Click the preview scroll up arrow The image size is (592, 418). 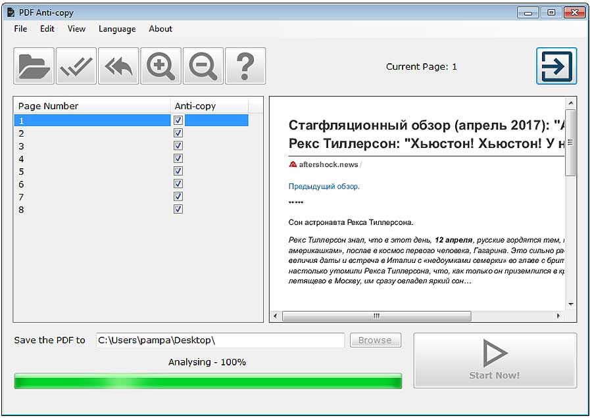(571, 103)
